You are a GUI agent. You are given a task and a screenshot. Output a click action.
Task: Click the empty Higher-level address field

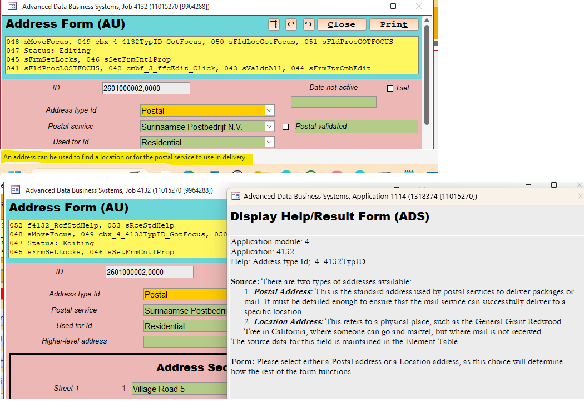click(x=185, y=342)
